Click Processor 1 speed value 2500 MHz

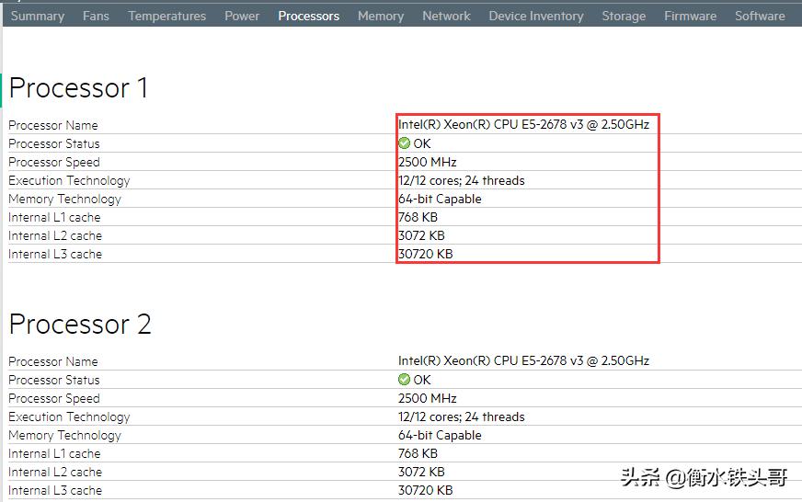coord(427,162)
